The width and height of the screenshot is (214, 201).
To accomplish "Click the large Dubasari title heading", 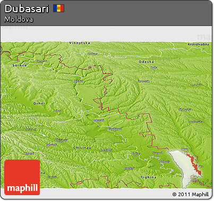I will click(27, 8).
